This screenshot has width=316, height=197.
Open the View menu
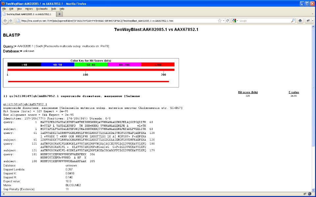pyautogui.click(x=19, y=9)
